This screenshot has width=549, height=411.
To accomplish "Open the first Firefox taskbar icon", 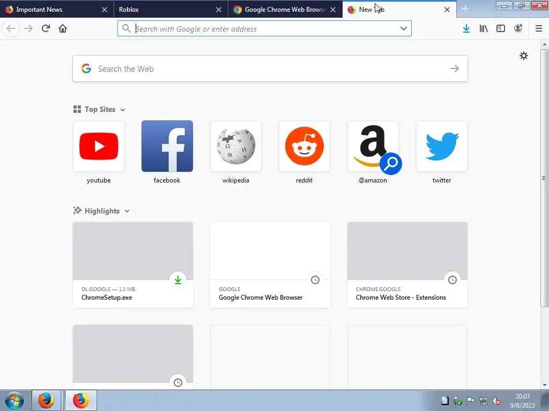I will [x=46, y=400].
